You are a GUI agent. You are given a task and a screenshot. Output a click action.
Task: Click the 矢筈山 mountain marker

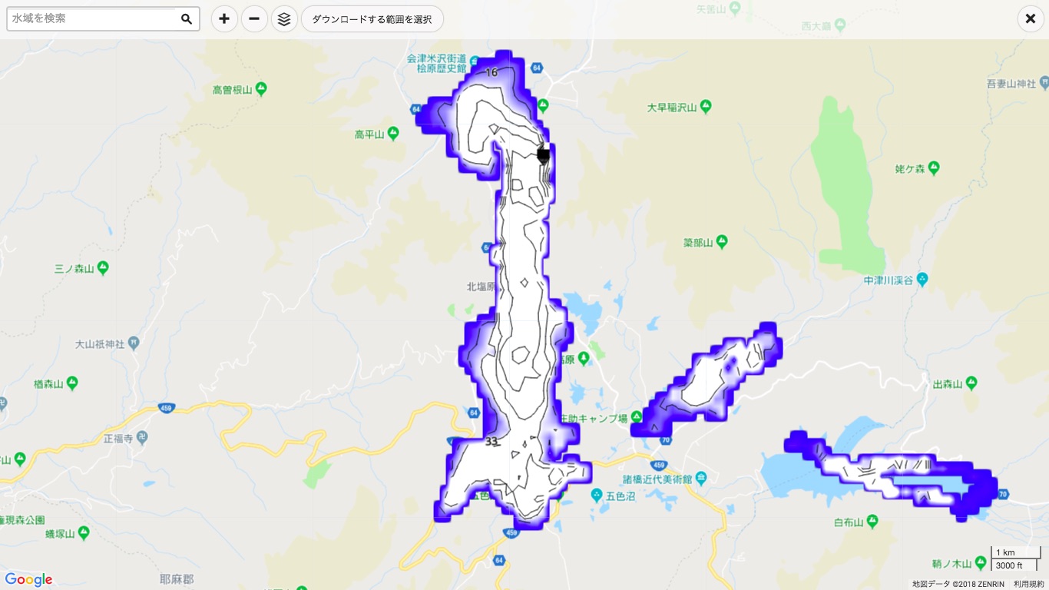[735, 8]
